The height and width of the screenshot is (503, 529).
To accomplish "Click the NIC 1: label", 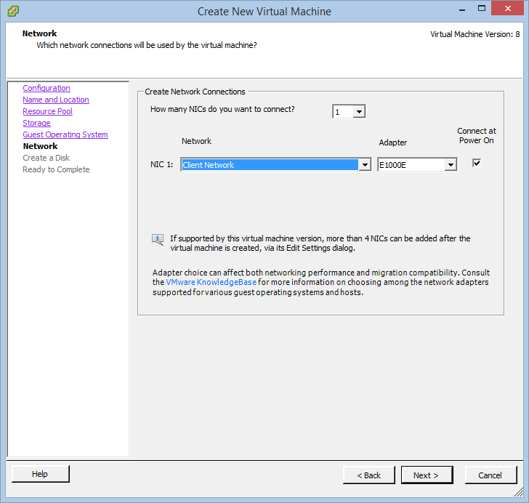I will click(x=161, y=164).
